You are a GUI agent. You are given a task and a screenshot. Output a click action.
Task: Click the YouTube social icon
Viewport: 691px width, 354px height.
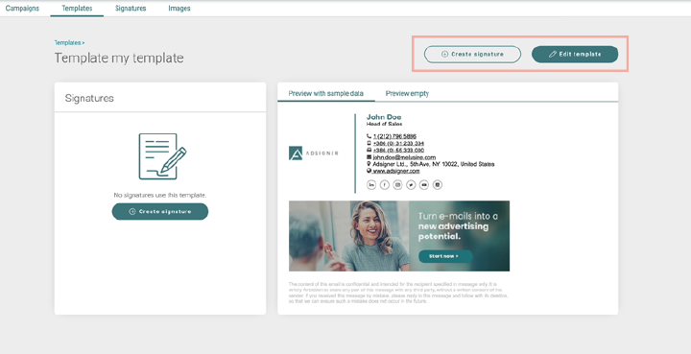click(424, 185)
